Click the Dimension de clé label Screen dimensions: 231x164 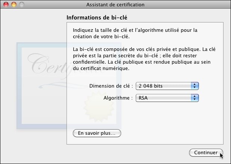[x=111, y=86]
